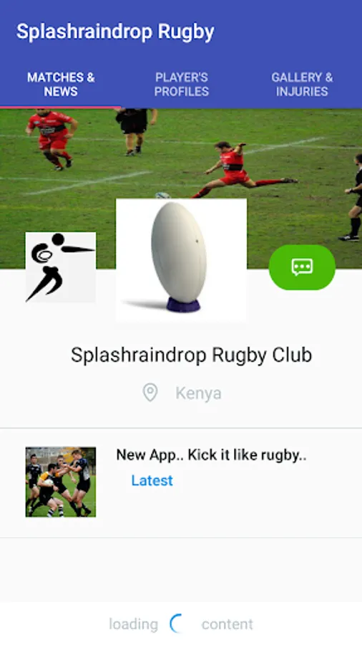362x645 pixels.
Task: Open the green chat message button
Action: 302,267
